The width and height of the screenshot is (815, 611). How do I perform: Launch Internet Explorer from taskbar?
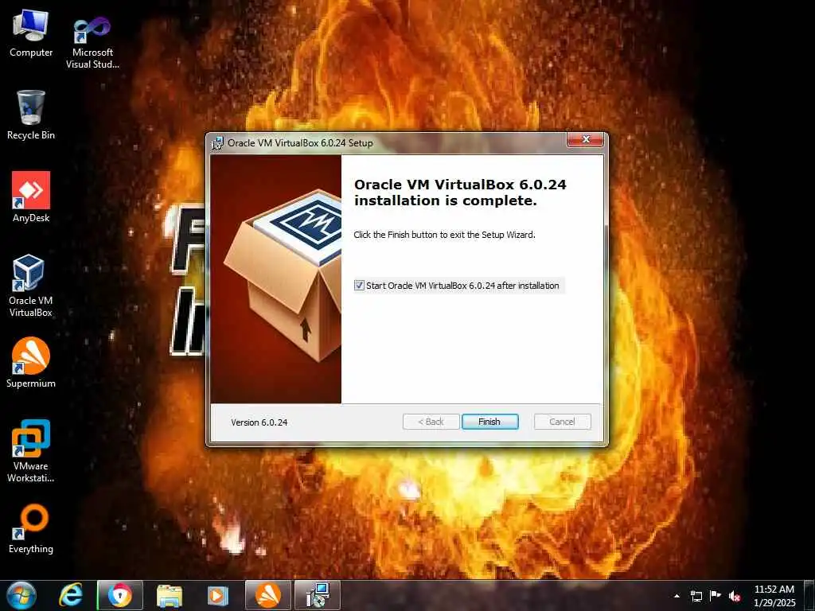click(71, 595)
